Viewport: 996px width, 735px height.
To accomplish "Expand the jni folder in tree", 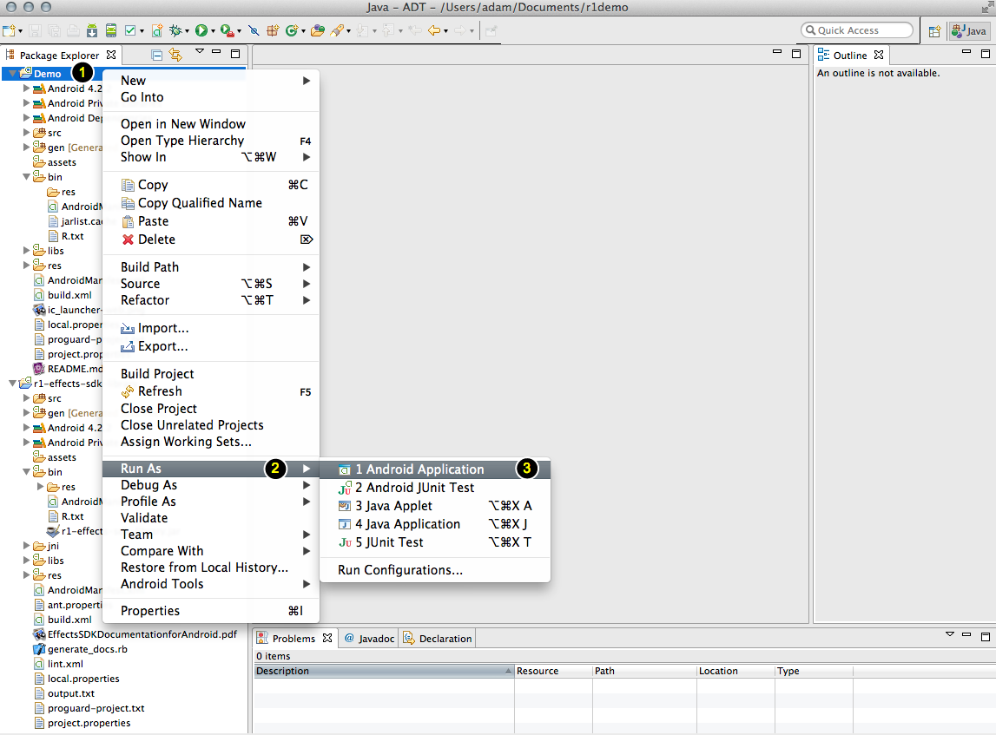I will coord(26,546).
